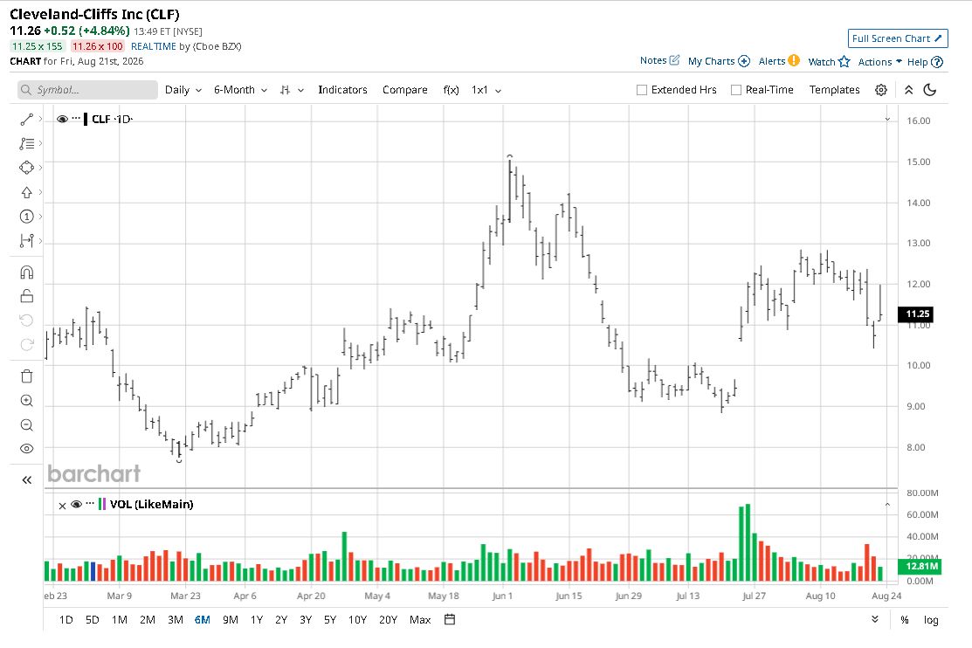Click the redo icon
The height and width of the screenshot is (648, 972).
(27, 345)
